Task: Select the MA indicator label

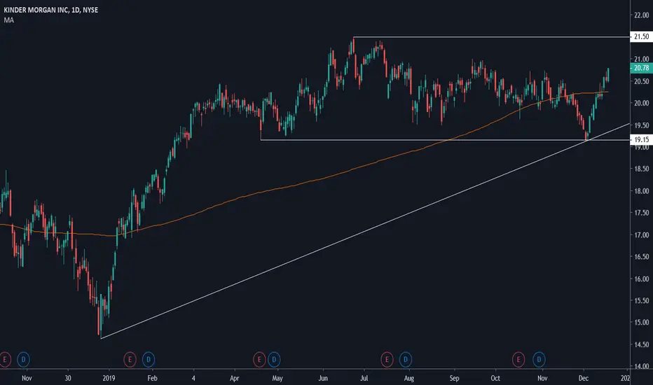Action: click(8, 20)
